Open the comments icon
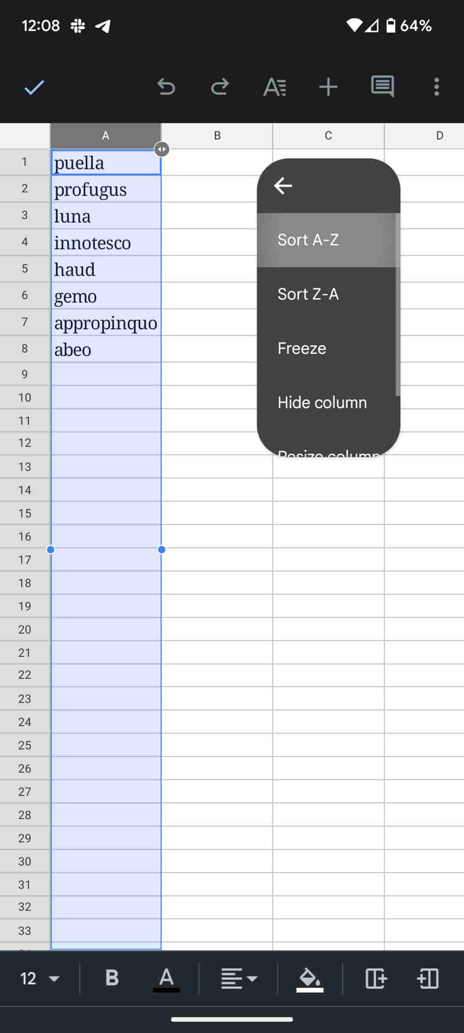 pos(382,87)
